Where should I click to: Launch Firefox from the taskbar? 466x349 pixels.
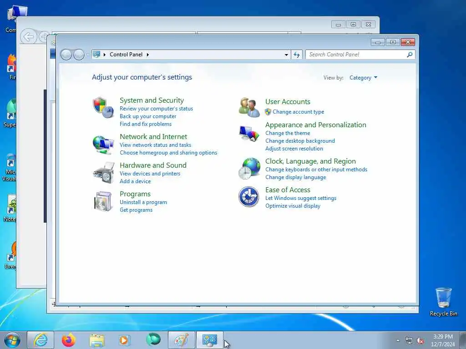(x=68, y=340)
